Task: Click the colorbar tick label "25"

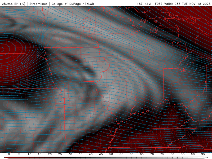Action: (x=60, y=154)
